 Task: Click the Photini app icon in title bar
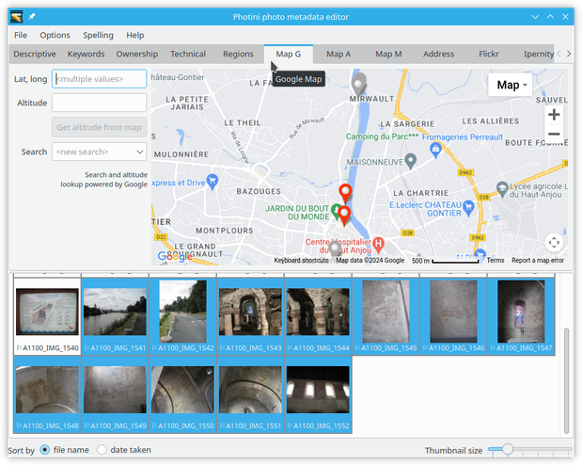coord(16,17)
